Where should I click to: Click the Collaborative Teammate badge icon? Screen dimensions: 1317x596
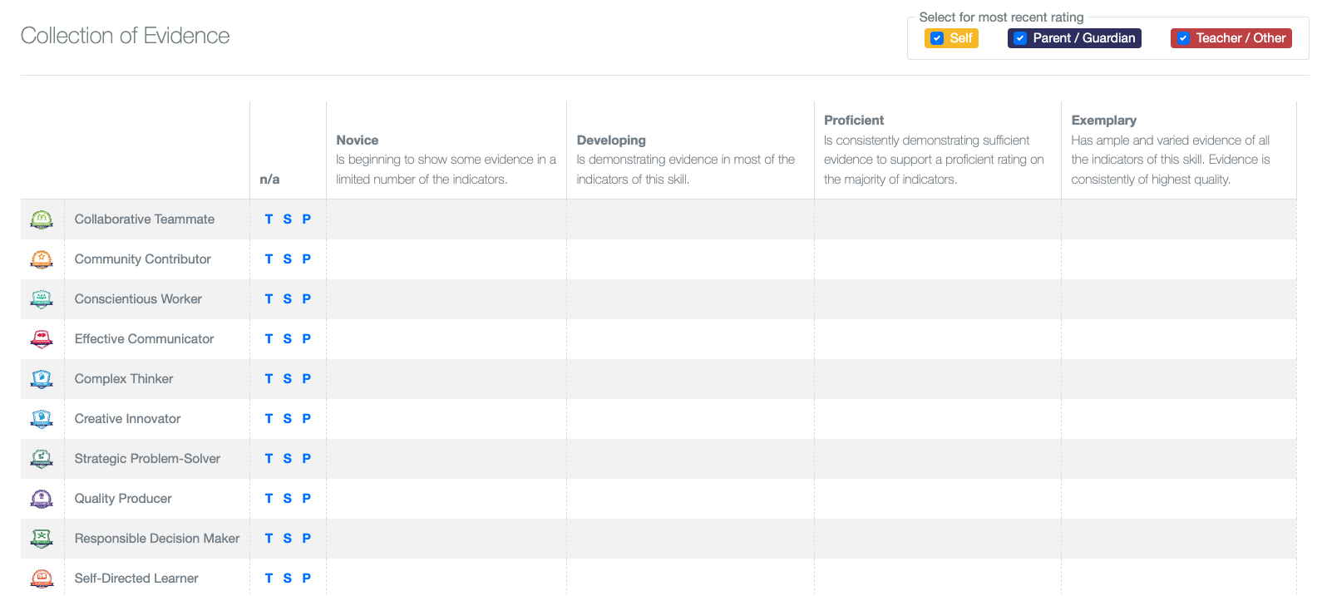click(x=42, y=219)
